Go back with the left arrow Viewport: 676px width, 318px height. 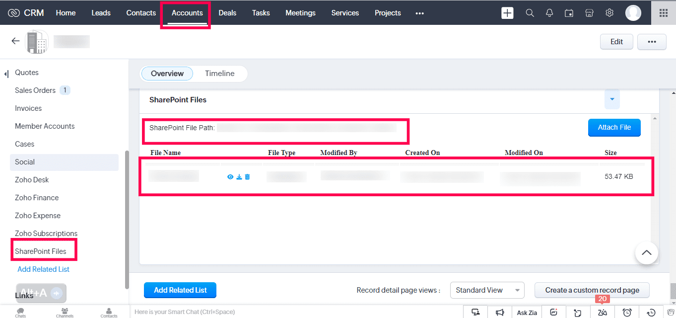(x=15, y=41)
